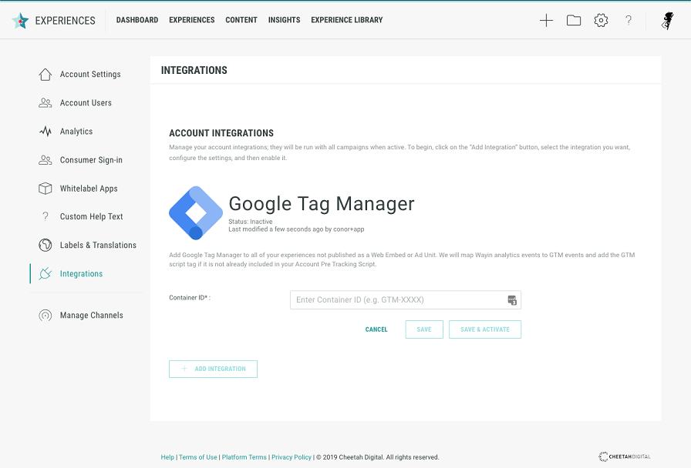Click the Add Integration button
The height and width of the screenshot is (468, 691).
click(213, 369)
